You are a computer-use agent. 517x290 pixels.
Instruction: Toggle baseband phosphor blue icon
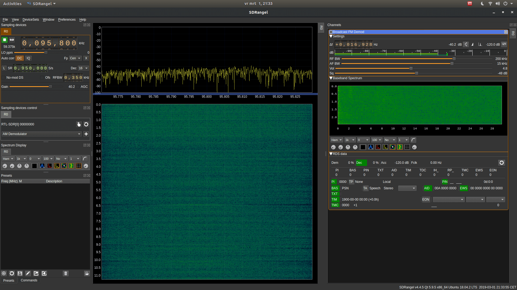[371, 147]
